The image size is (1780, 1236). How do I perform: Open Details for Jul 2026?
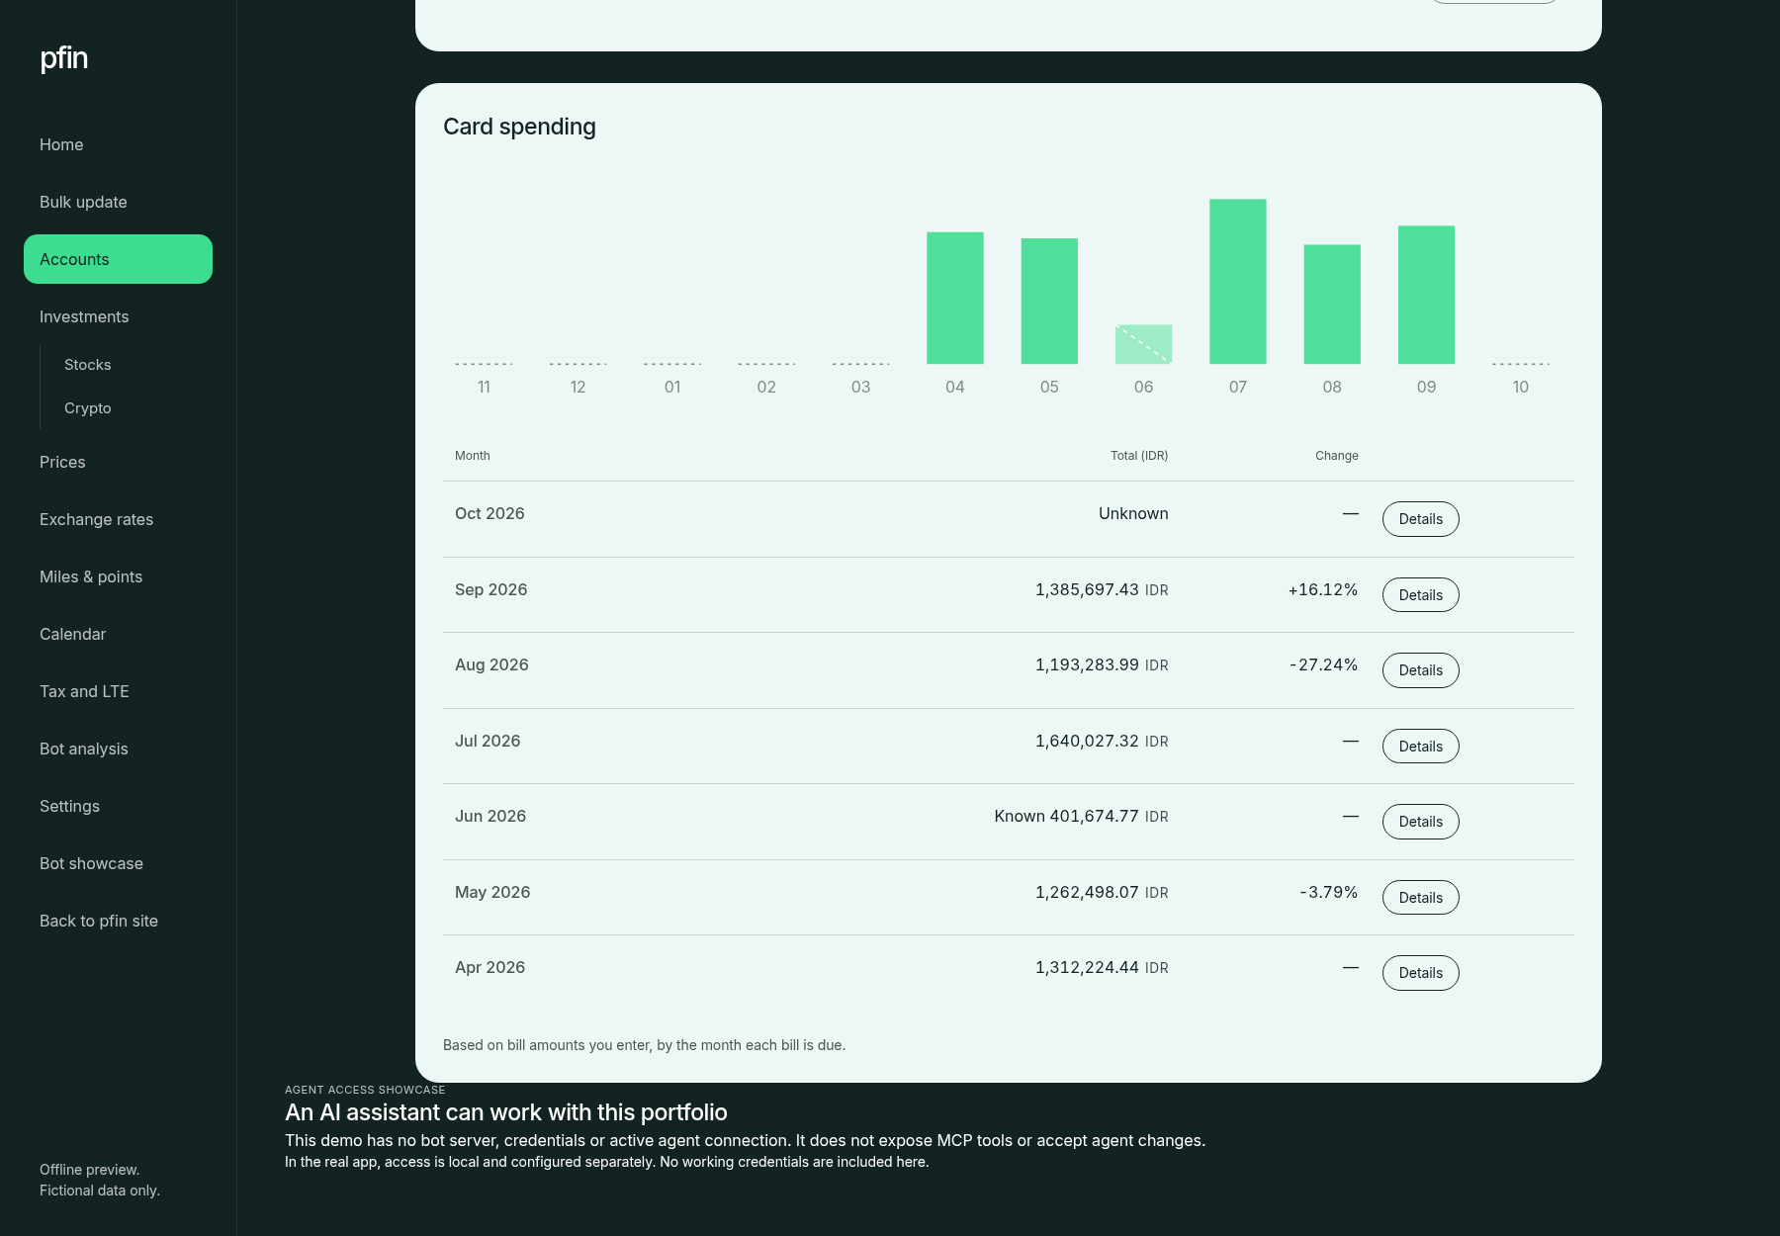pyautogui.click(x=1420, y=747)
